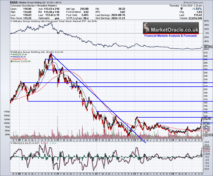Image resolution: width=213 pixels, height=176 pixels.
Task: Click the ©StockCharts.com credit
Action: pos(193,2)
